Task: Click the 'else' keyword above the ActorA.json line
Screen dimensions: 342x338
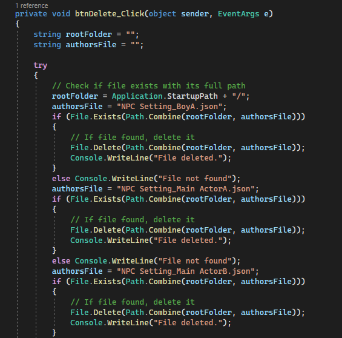Action: coord(61,179)
